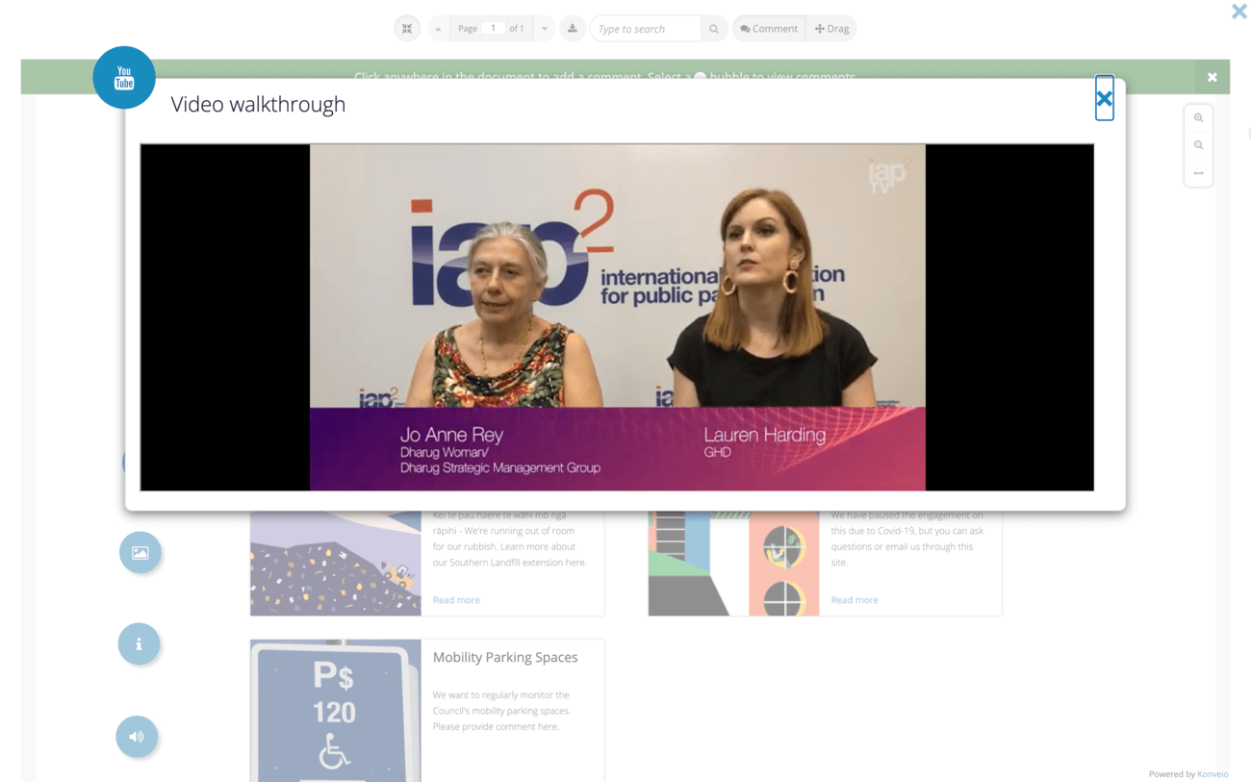This screenshot has width=1251, height=782.
Task: Open the info bubble on the document
Action: (139, 643)
